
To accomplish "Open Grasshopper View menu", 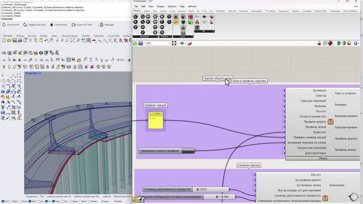I will click(151, 6).
